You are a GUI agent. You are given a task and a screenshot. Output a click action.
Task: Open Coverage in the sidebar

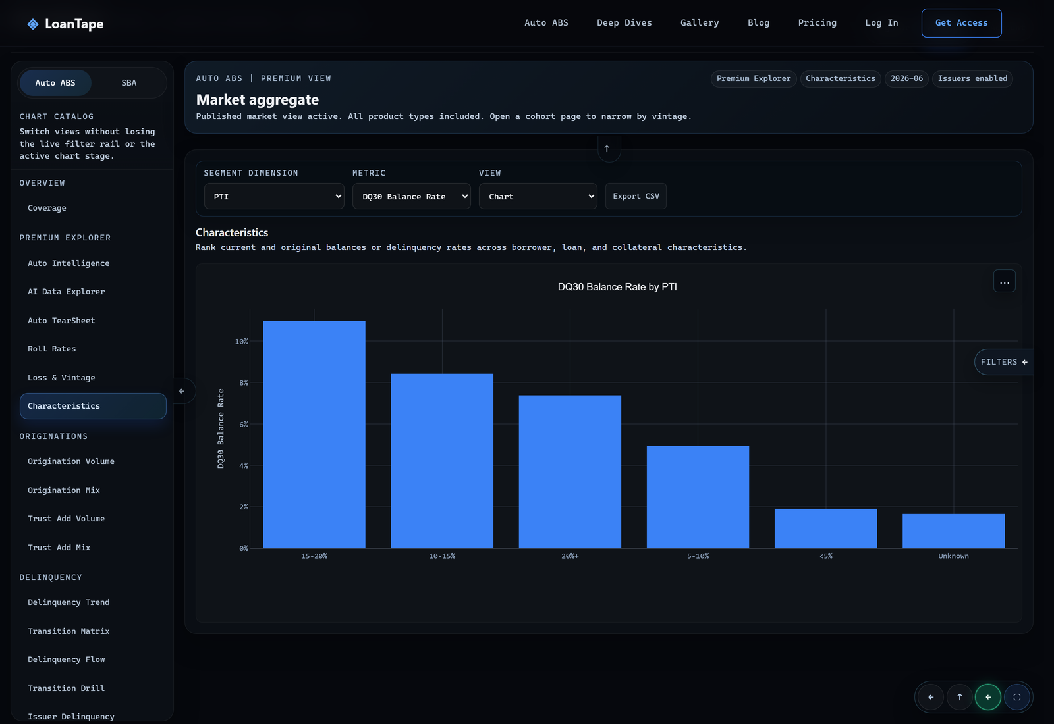(93, 208)
